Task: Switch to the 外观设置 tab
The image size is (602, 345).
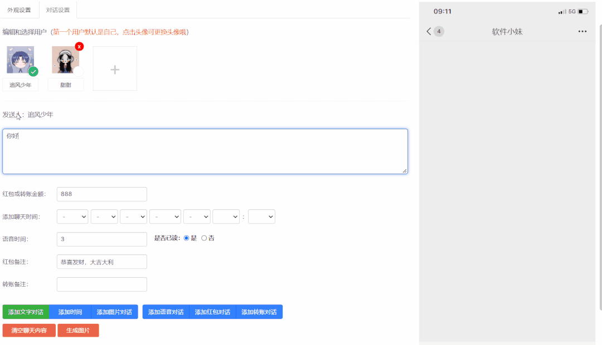Action: tap(19, 10)
